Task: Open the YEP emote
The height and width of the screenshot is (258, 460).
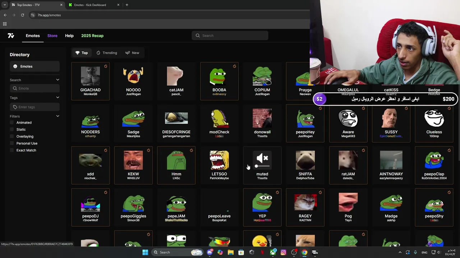Action: click(262, 207)
